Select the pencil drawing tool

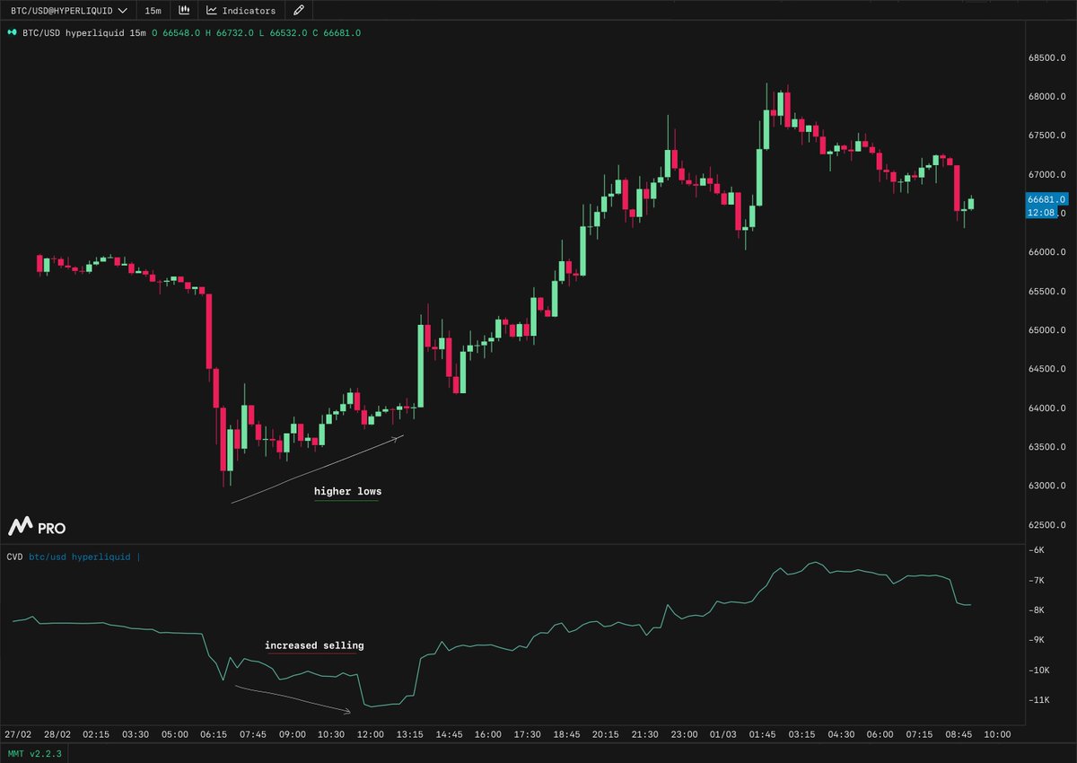click(299, 11)
